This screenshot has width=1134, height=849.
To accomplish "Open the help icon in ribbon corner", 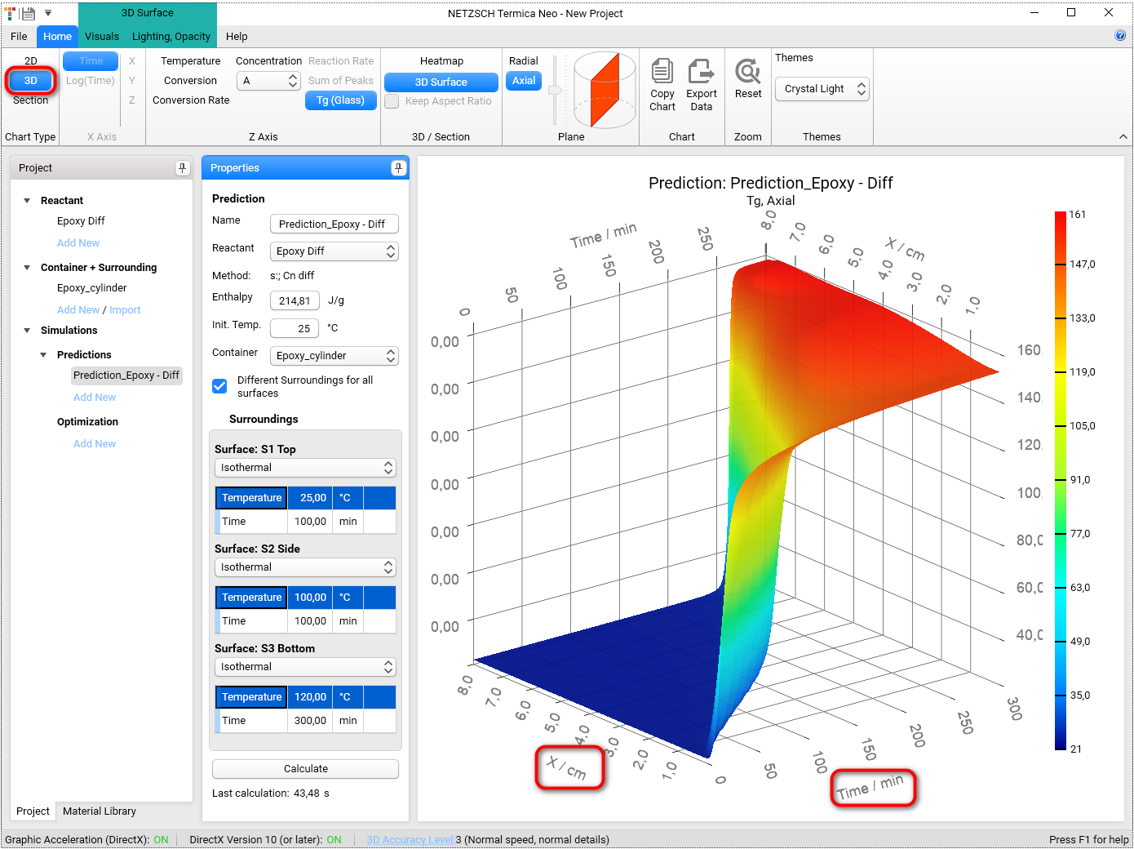I will tap(1120, 35).
